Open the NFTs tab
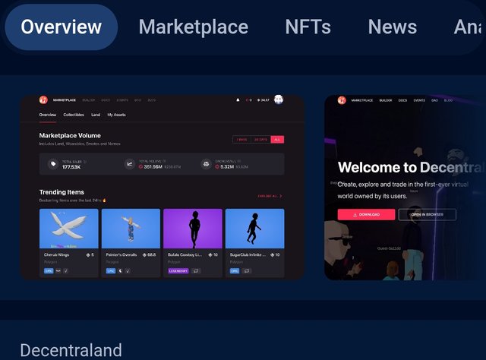Viewport: 486px width, 360px height. (308, 27)
